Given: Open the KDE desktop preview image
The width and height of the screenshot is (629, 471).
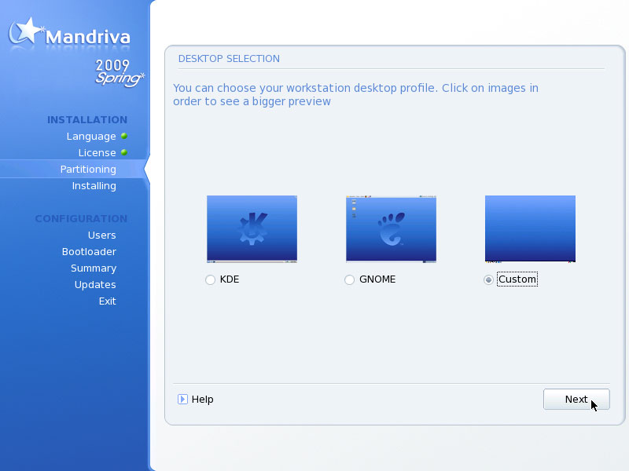Looking at the screenshot, I should pos(252,228).
